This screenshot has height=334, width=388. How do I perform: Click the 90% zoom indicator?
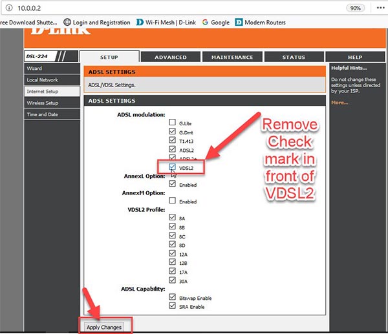pos(355,8)
